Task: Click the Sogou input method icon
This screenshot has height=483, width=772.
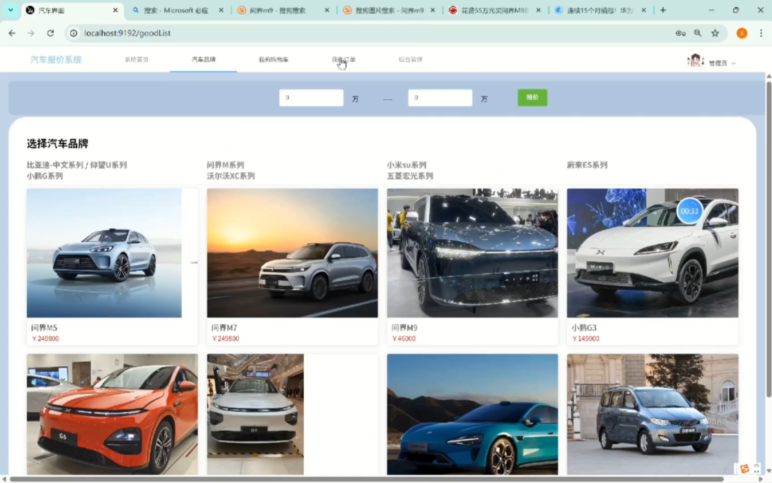Action: coord(744,468)
